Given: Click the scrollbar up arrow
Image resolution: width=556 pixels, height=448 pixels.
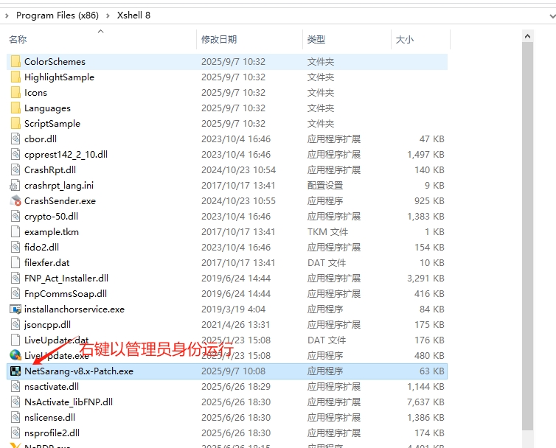Looking at the screenshot, I should pos(527,36).
